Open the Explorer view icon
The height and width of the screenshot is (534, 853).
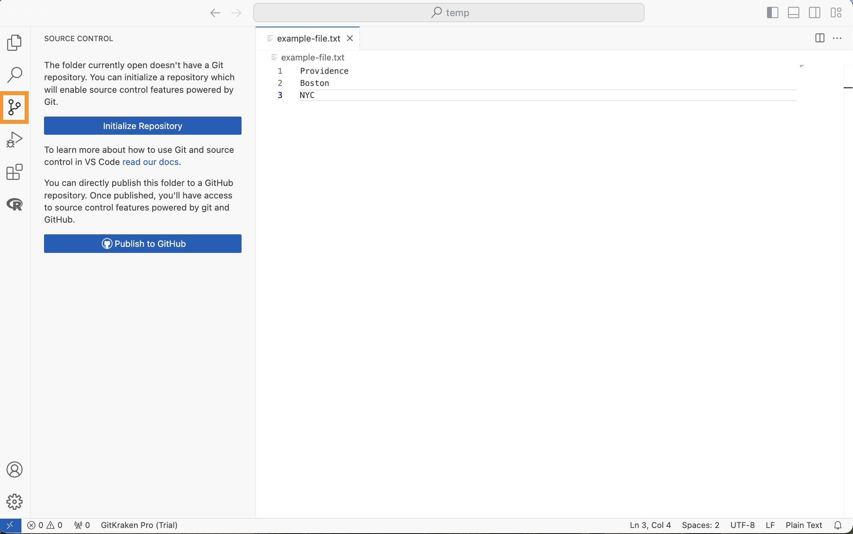15,42
